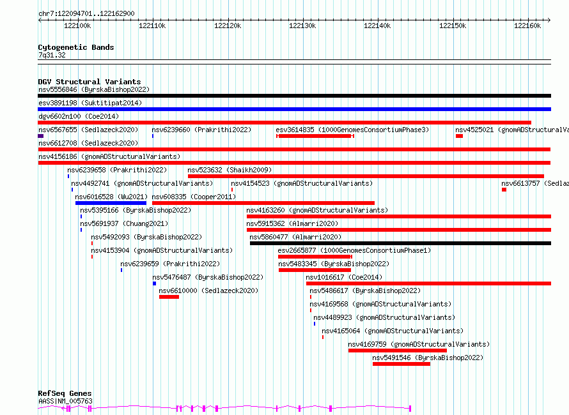The height and width of the screenshot is (415, 569).
Task: Open nsv4525021 variant label
Action: click(512, 130)
